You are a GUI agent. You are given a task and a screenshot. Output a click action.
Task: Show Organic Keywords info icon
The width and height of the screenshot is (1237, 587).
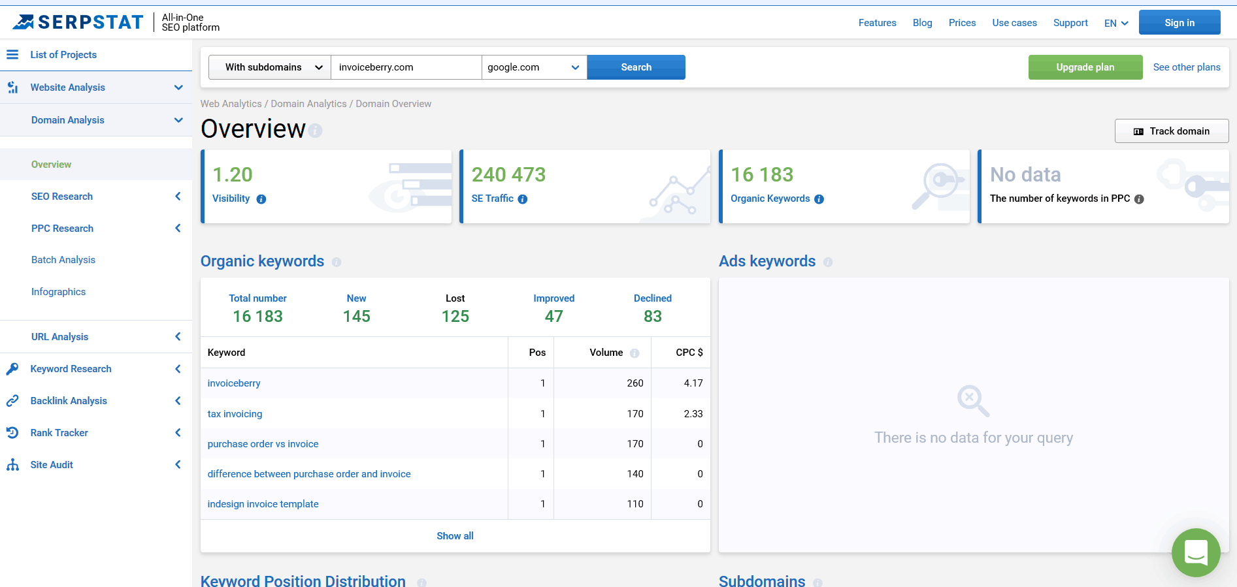[819, 199]
